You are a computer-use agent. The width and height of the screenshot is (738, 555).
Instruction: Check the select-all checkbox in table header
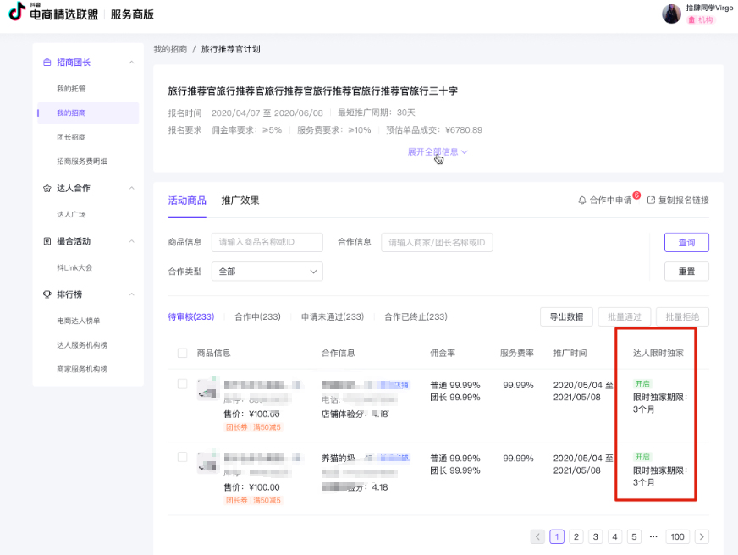(183, 353)
